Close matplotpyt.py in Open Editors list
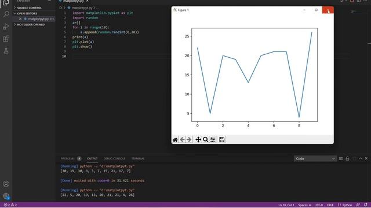Image resolution: width=371 pixels, height=208 pixels. (20, 19)
